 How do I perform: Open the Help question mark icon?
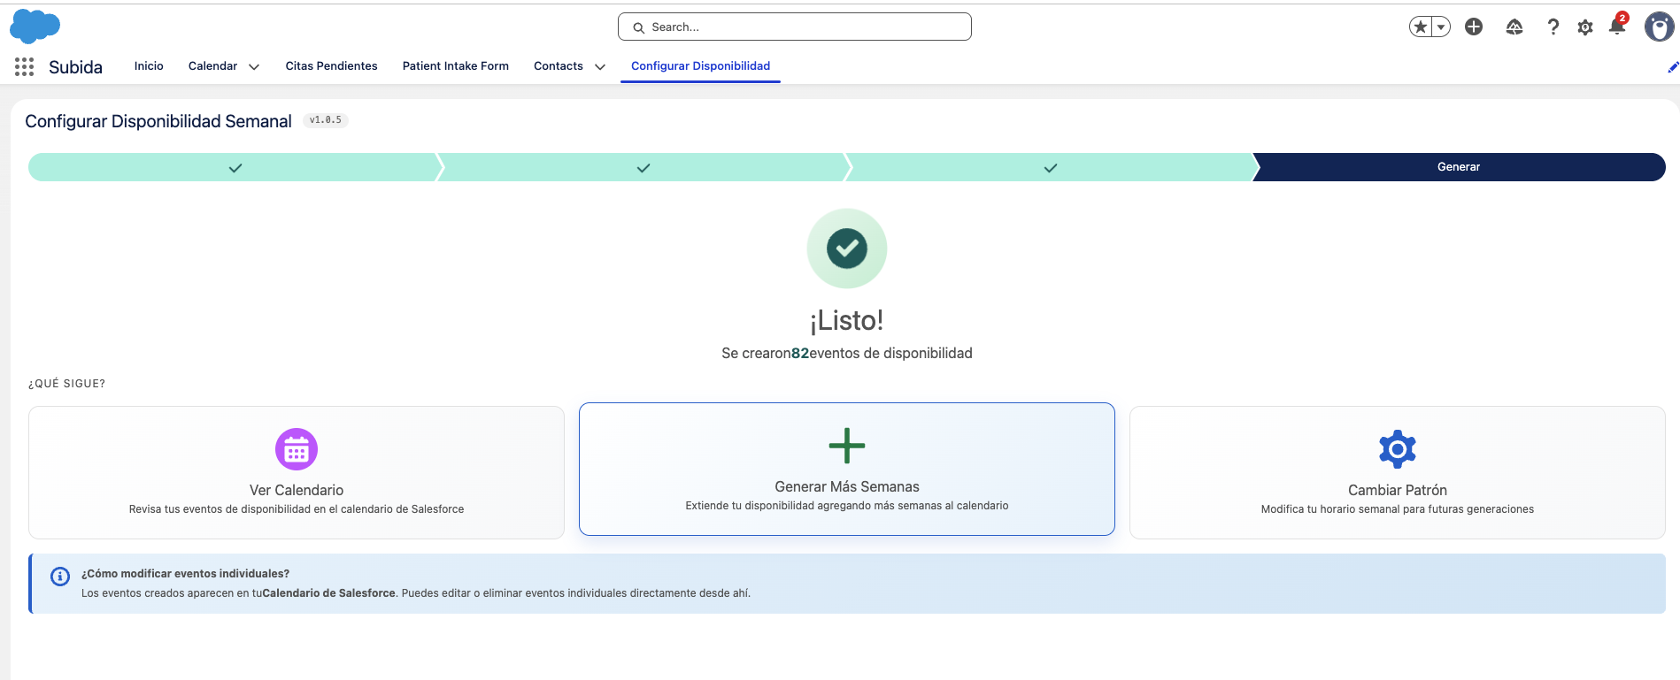pyautogui.click(x=1553, y=27)
